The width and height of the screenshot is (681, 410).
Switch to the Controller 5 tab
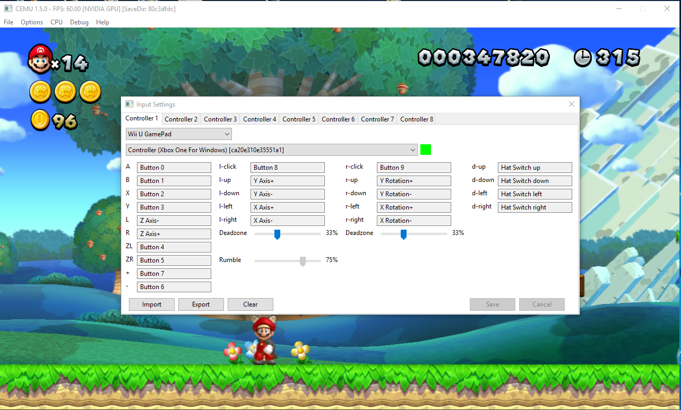click(x=299, y=119)
